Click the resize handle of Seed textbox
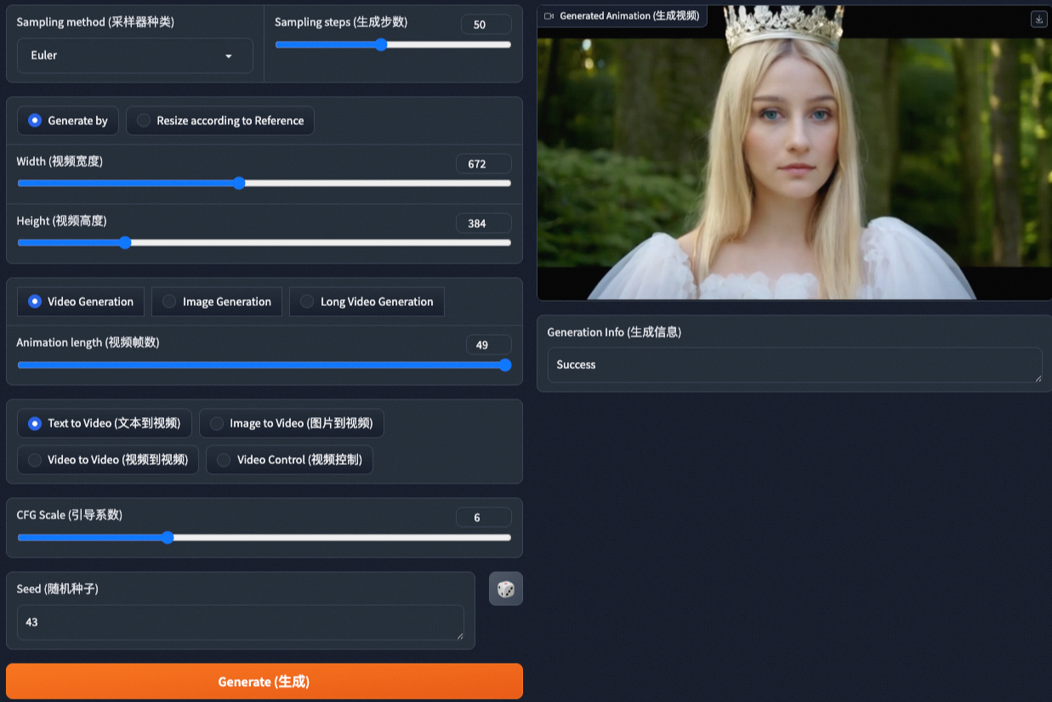This screenshot has width=1052, height=702. tap(459, 636)
